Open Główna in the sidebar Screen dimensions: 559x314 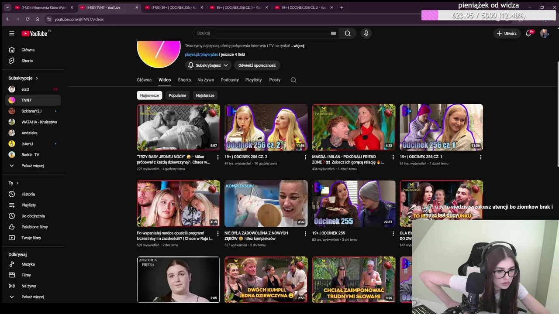click(33, 50)
